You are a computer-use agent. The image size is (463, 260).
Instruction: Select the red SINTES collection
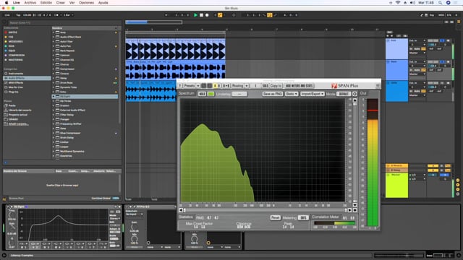(13, 32)
